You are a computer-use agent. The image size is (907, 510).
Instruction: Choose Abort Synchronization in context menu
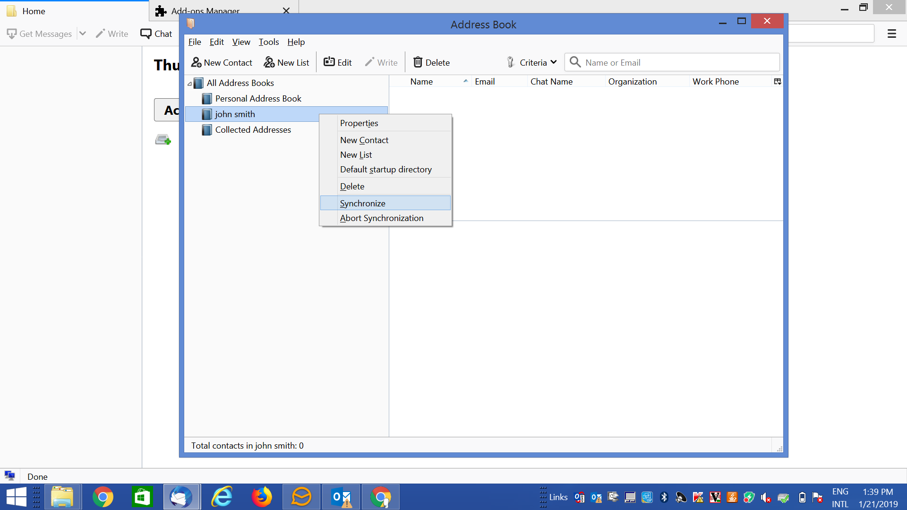[381, 218]
